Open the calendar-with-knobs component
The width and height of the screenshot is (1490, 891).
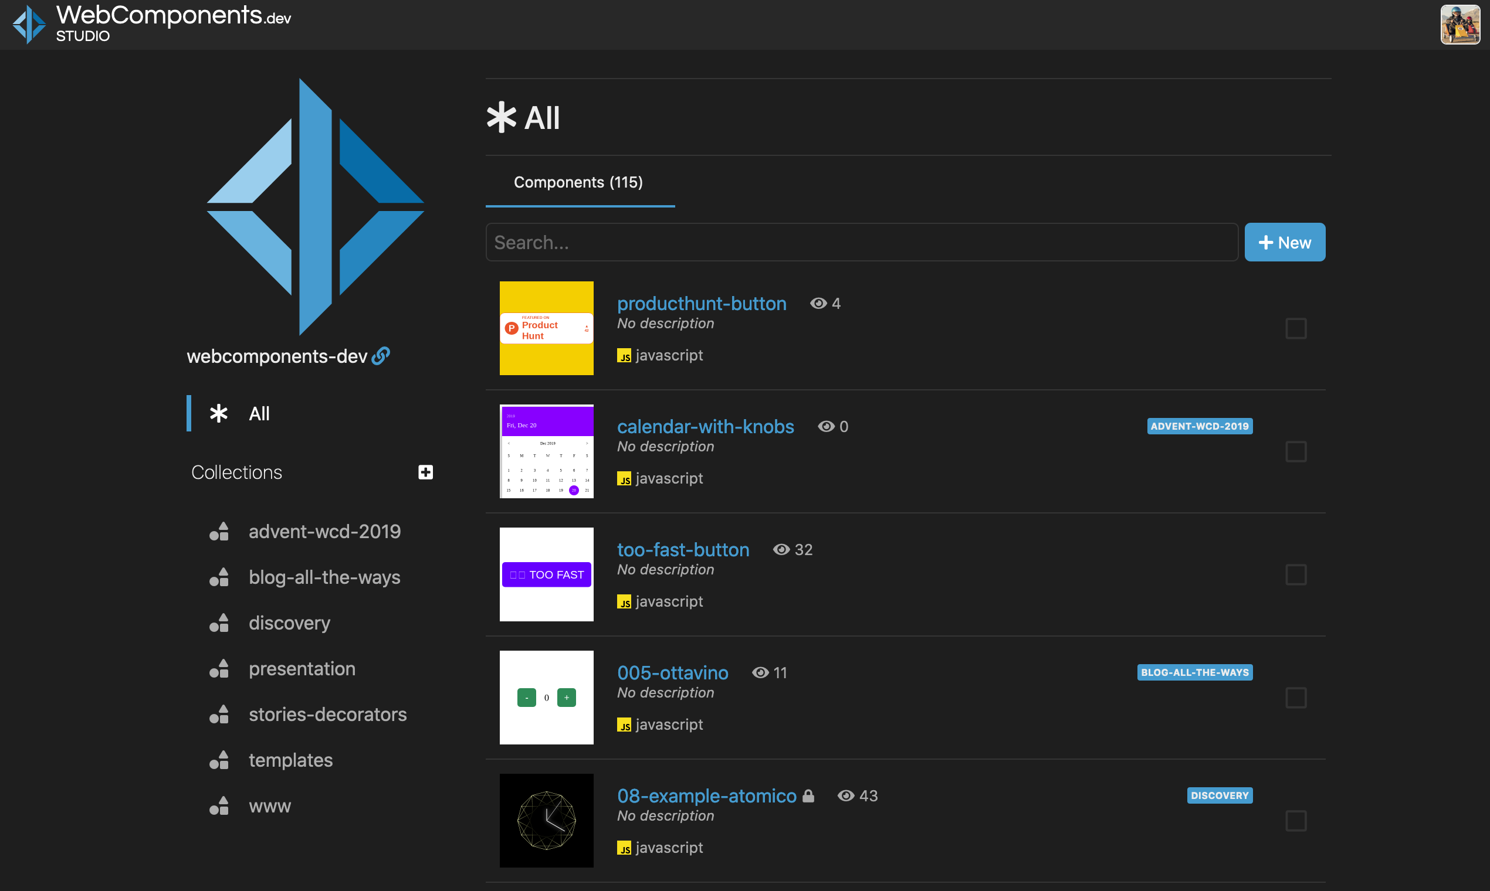click(x=705, y=426)
